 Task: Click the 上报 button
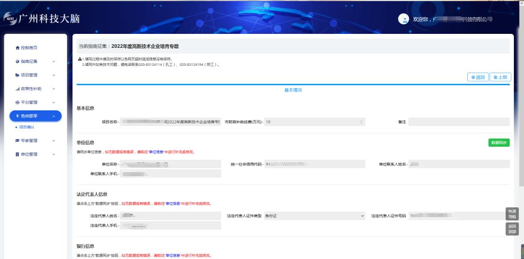click(500, 77)
